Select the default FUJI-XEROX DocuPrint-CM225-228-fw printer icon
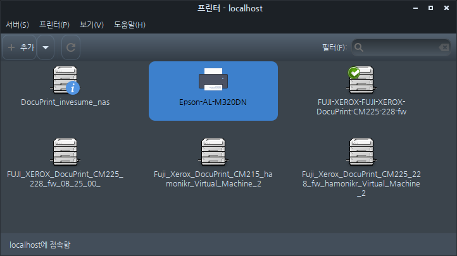 tap(361, 80)
